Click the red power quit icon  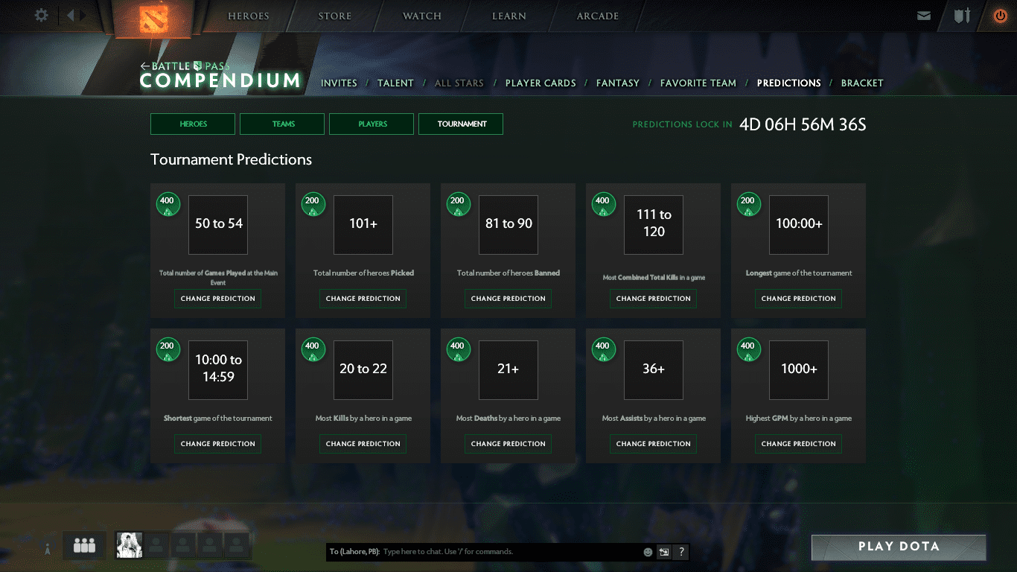1000,16
